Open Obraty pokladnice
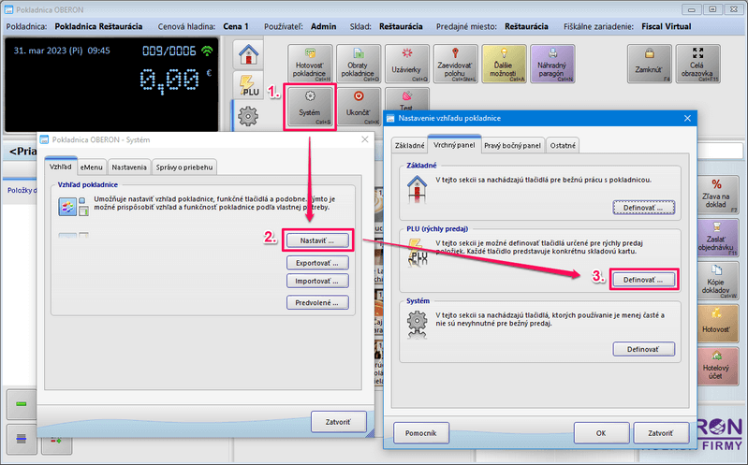This screenshot has height=465, width=748. (x=358, y=62)
